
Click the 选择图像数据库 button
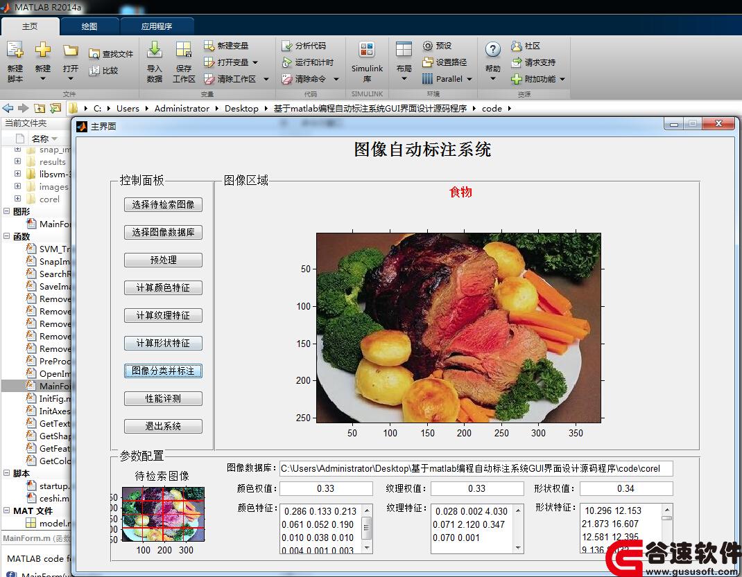163,233
